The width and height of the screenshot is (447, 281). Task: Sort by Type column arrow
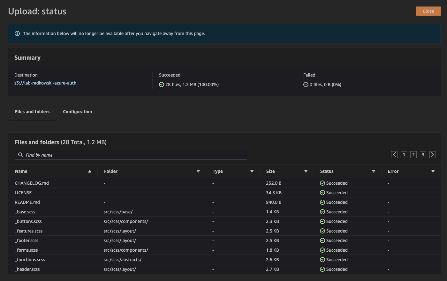pos(252,171)
